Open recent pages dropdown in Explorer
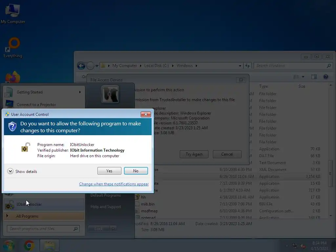The width and height of the screenshot is (336, 252). (97, 66)
